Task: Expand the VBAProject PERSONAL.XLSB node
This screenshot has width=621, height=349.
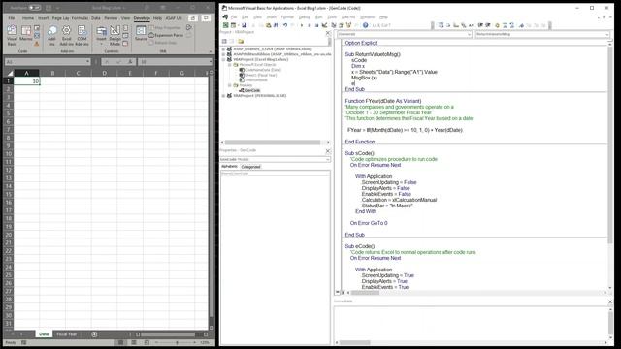Action: [224, 95]
